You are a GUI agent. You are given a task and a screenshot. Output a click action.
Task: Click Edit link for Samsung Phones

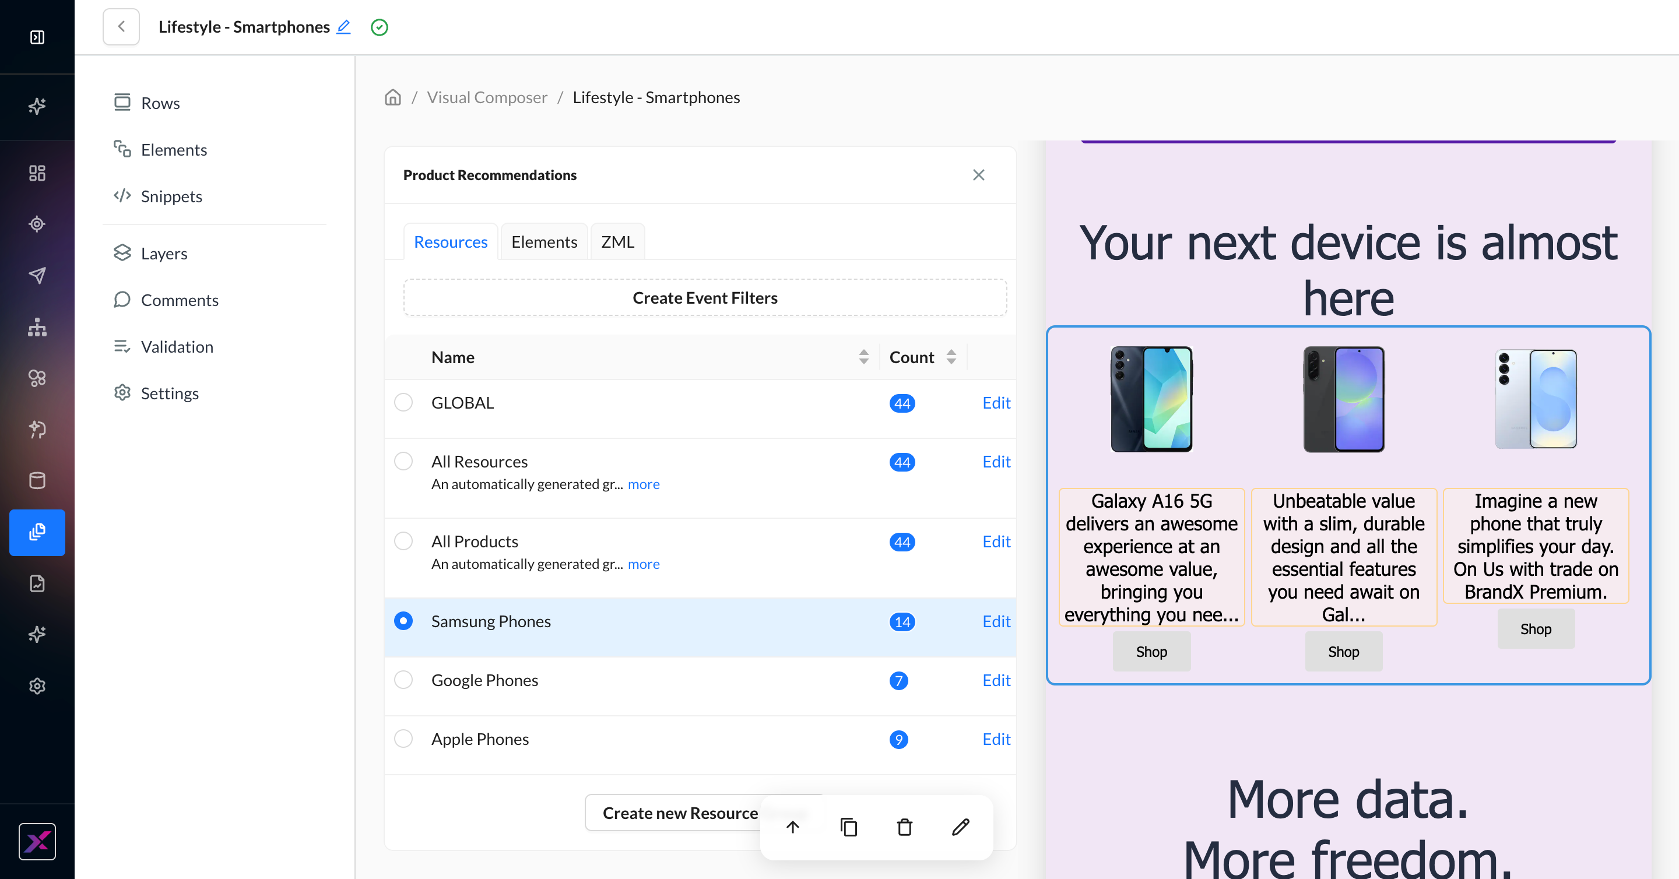pyautogui.click(x=996, y=621)
